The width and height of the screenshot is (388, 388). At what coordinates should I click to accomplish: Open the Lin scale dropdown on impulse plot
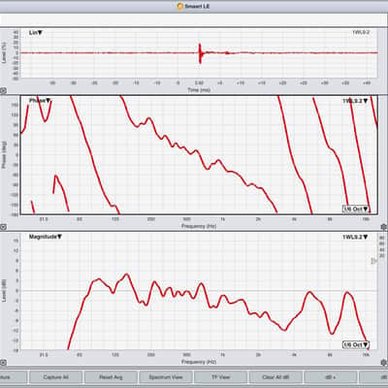(x=36, y=33)
